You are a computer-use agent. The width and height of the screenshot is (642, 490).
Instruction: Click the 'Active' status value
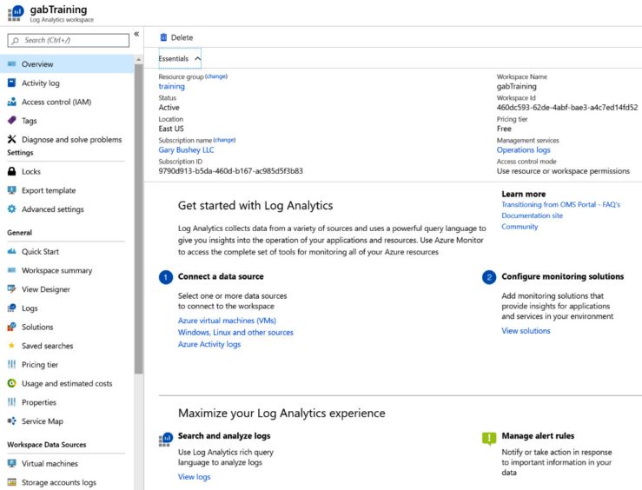(x=169, y=107)
